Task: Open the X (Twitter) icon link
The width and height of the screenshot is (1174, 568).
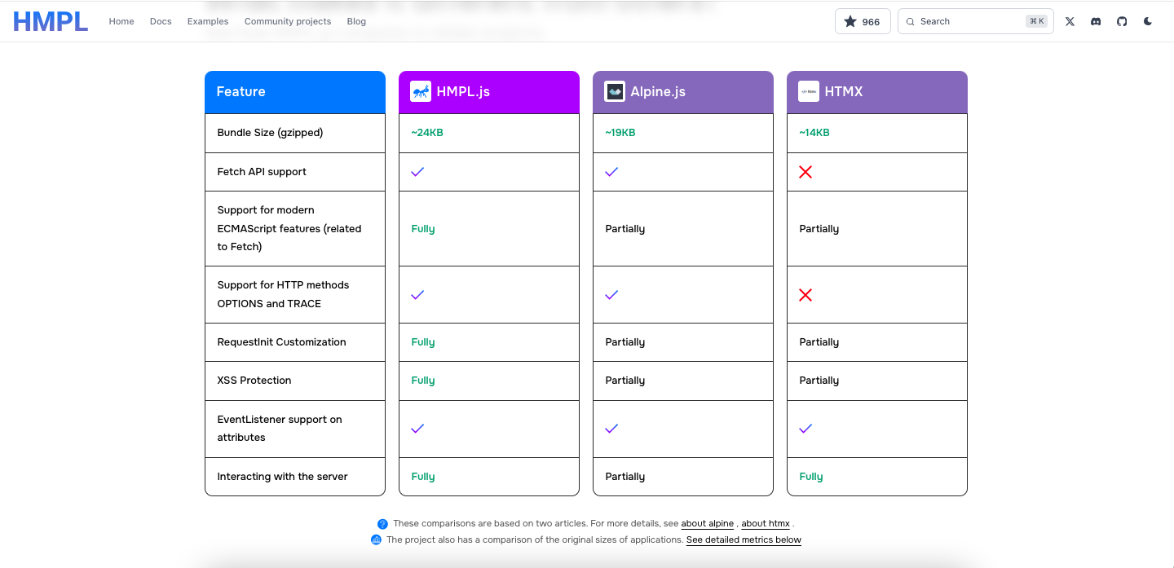Action: pos(1070,21)
